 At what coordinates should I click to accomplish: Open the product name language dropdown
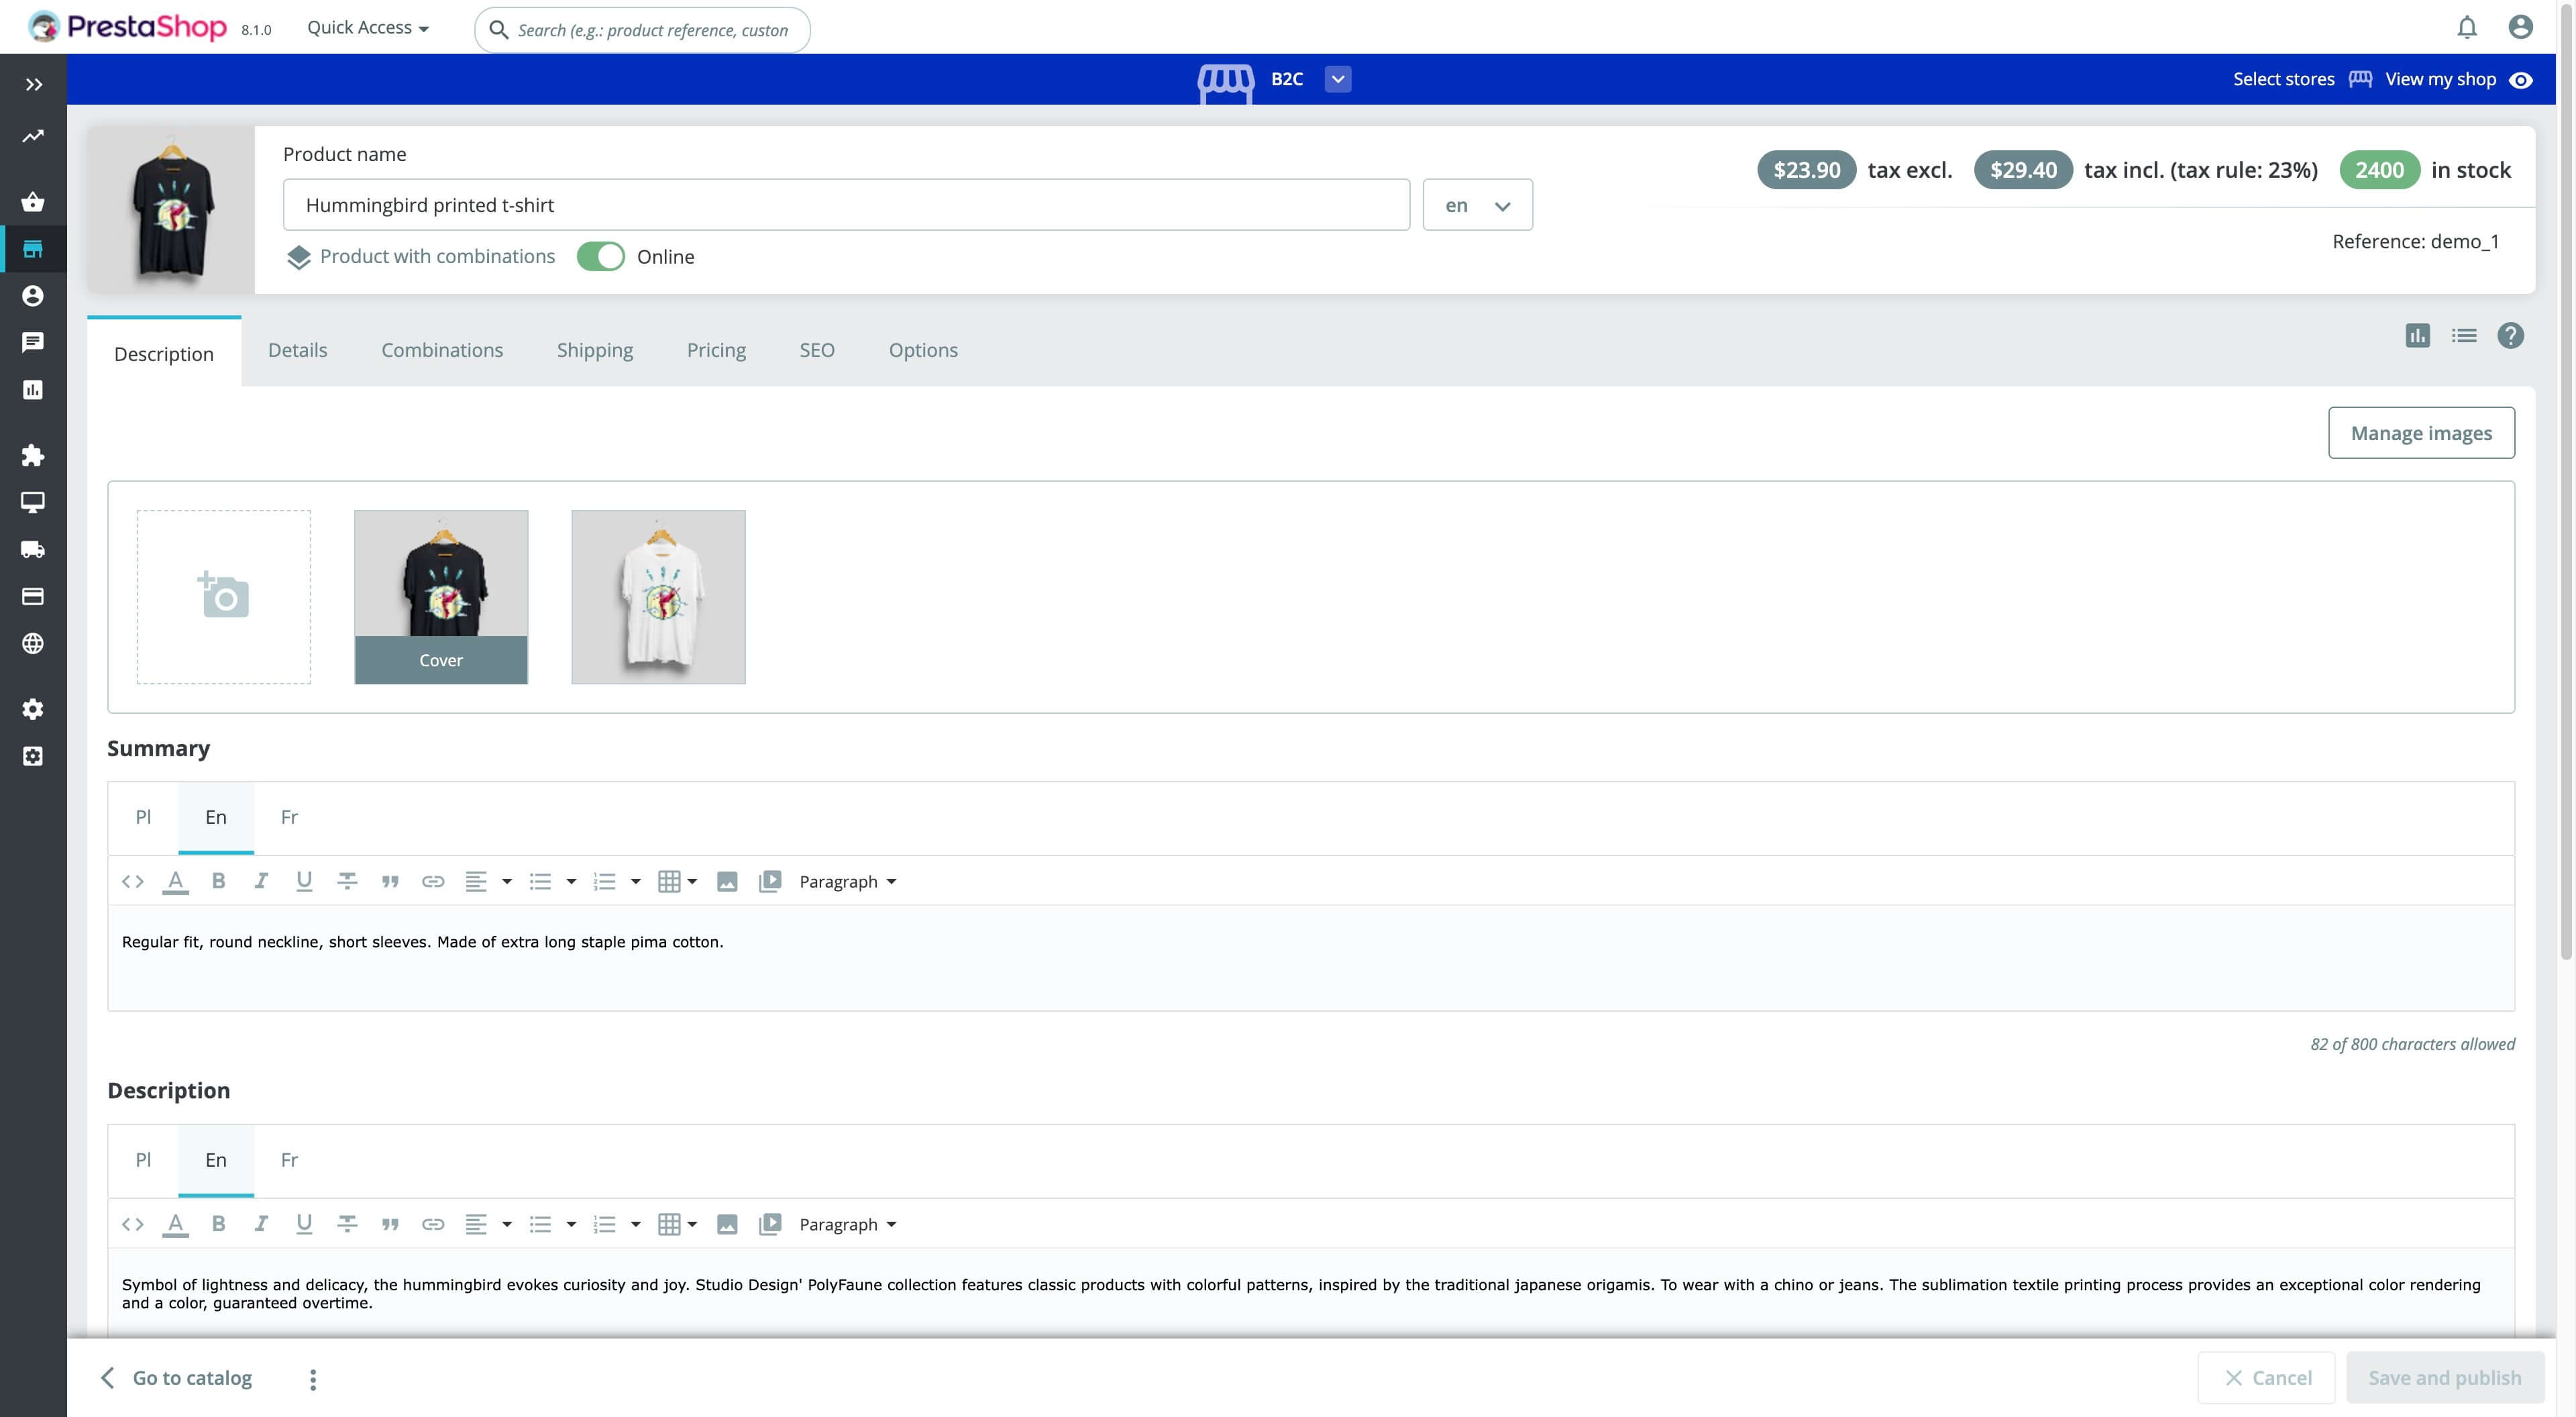tap(1477, 205)
